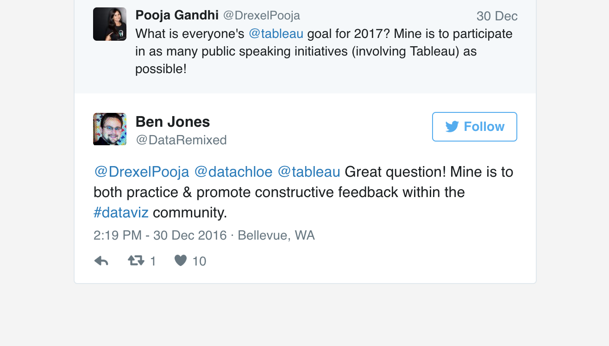The height and width of the screenshot is (346, 609).
Task: Open the @datachloe mention link
Action: click(x=233, y=172)
